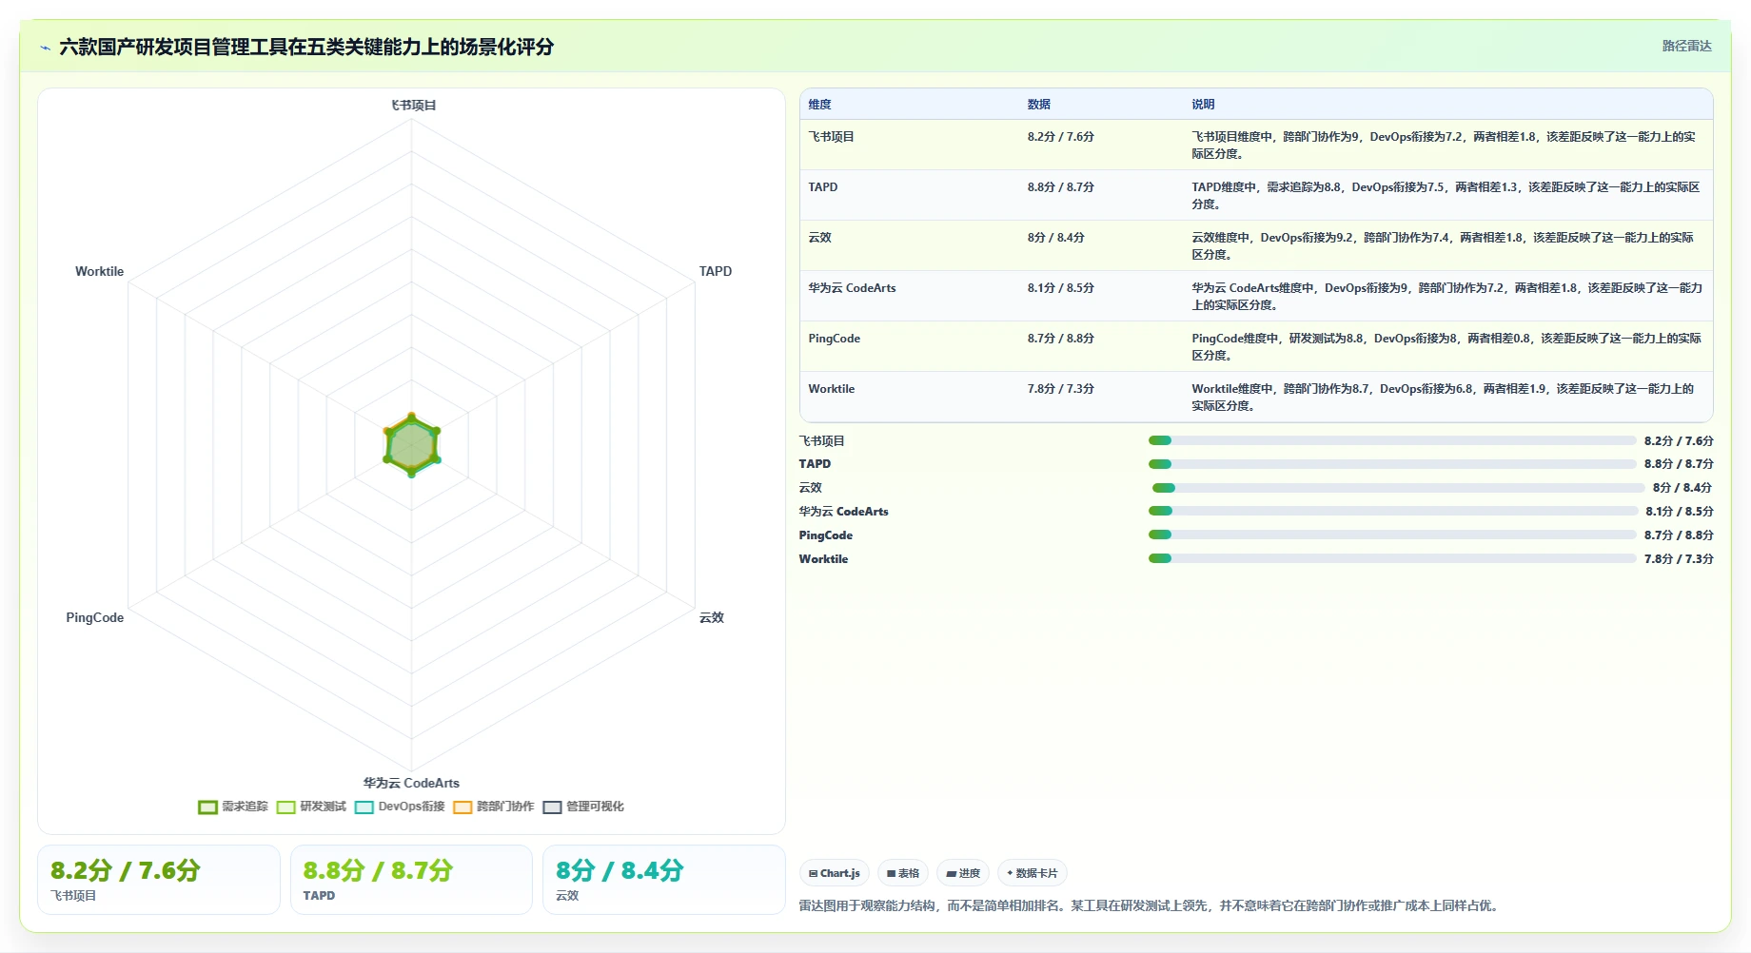Select the TAPD name cell in the table
This screenshot has height=953, width=1751.
point(909,195)
